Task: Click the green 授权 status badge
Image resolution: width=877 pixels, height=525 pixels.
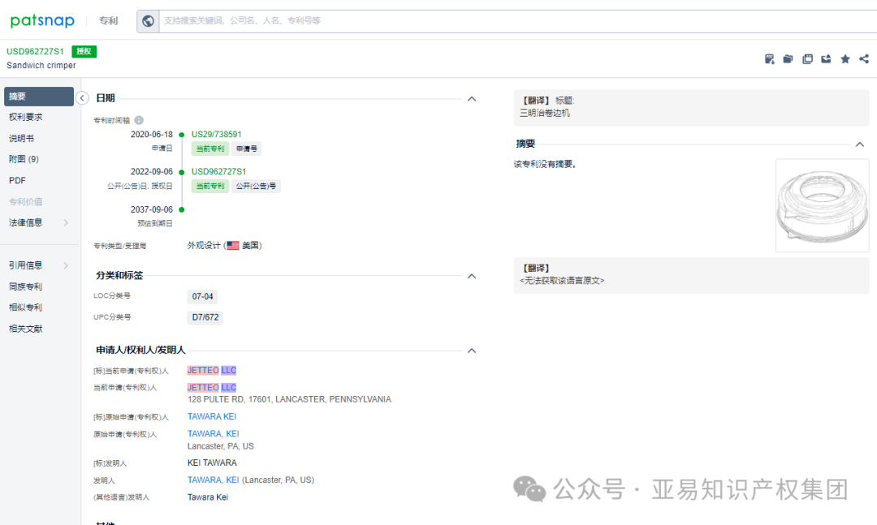Action: (84, 51)
